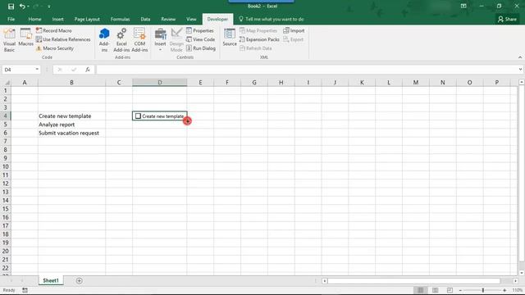Open the Visual Basic editor
Image resolution: width=525 pixels, height=295 pixels.
(x=9, y=40)
